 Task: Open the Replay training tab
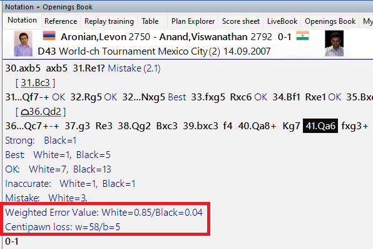[109, 21]
